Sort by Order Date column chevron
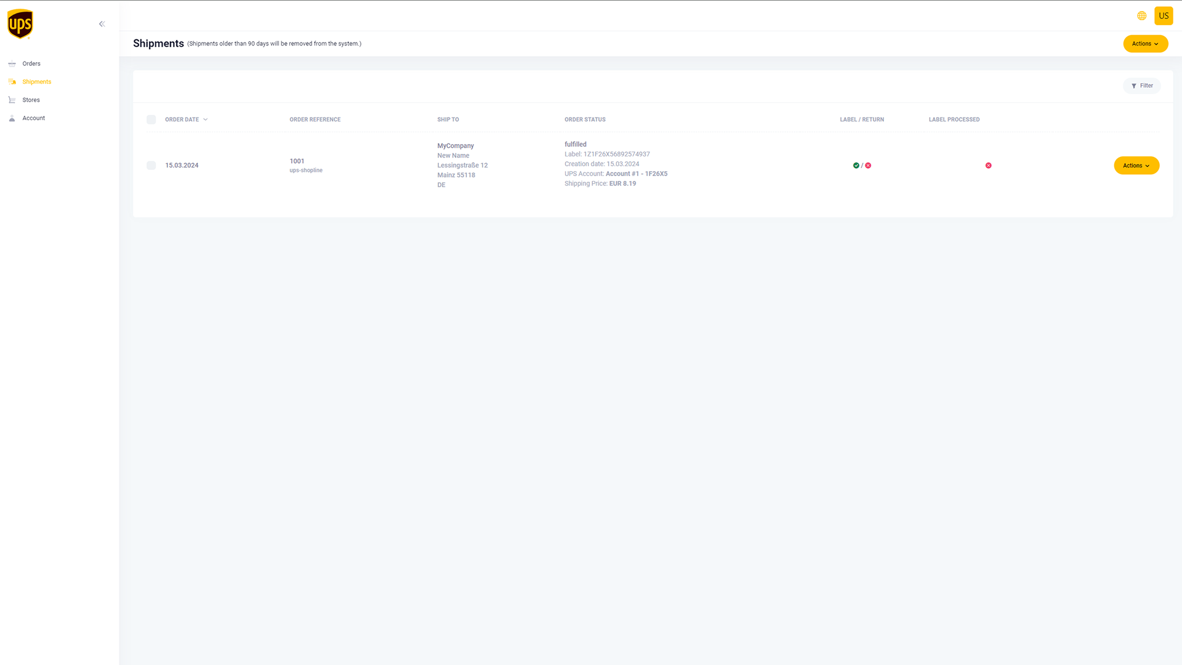1182x665 pixels. tap(206, 119)
